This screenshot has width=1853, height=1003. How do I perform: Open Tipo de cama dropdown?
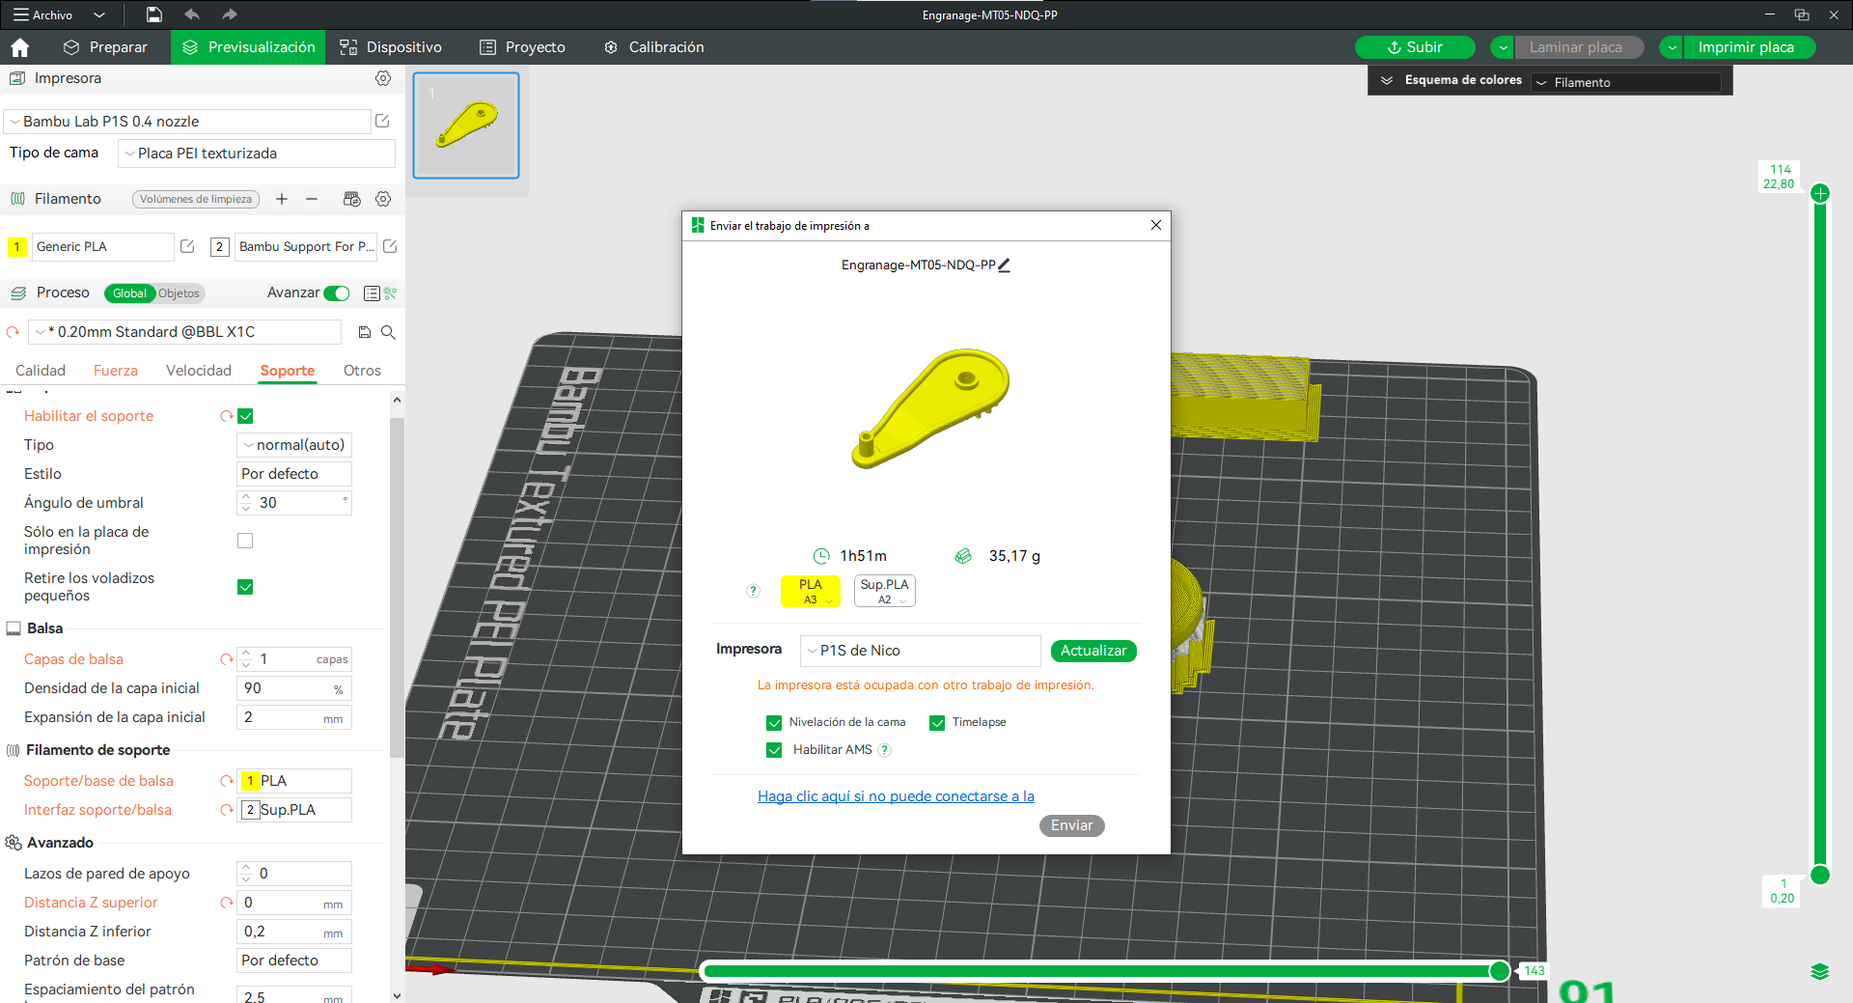click(257, 153)
